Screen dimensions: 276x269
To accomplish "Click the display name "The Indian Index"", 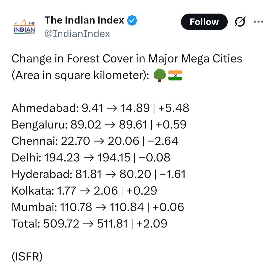I will click(x=84, y=20).
